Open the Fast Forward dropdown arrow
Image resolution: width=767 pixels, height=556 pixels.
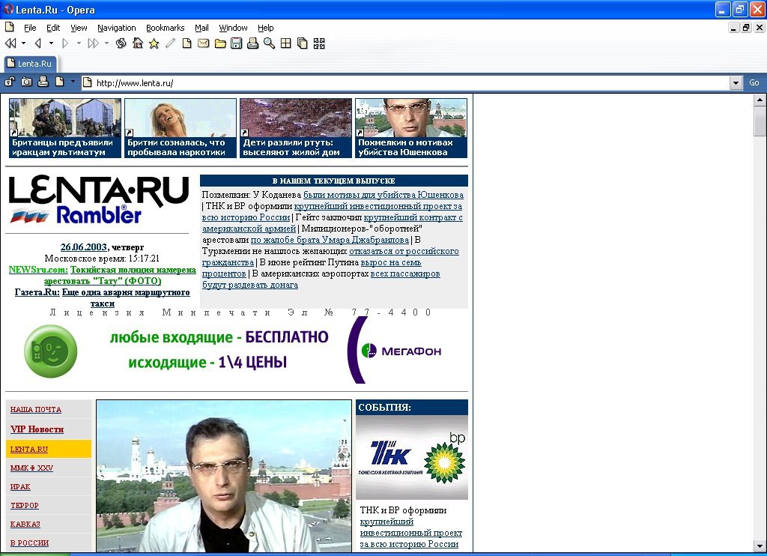pyautogui.click(x=106, y=43)
